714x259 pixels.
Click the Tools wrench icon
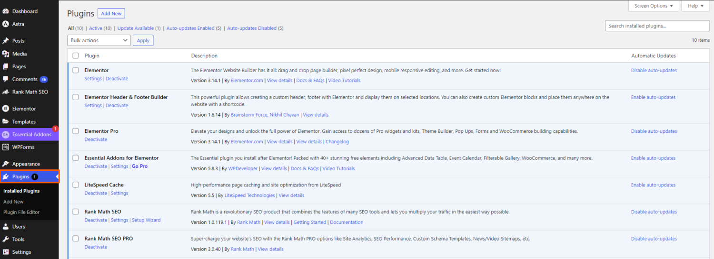click(6, 239)
